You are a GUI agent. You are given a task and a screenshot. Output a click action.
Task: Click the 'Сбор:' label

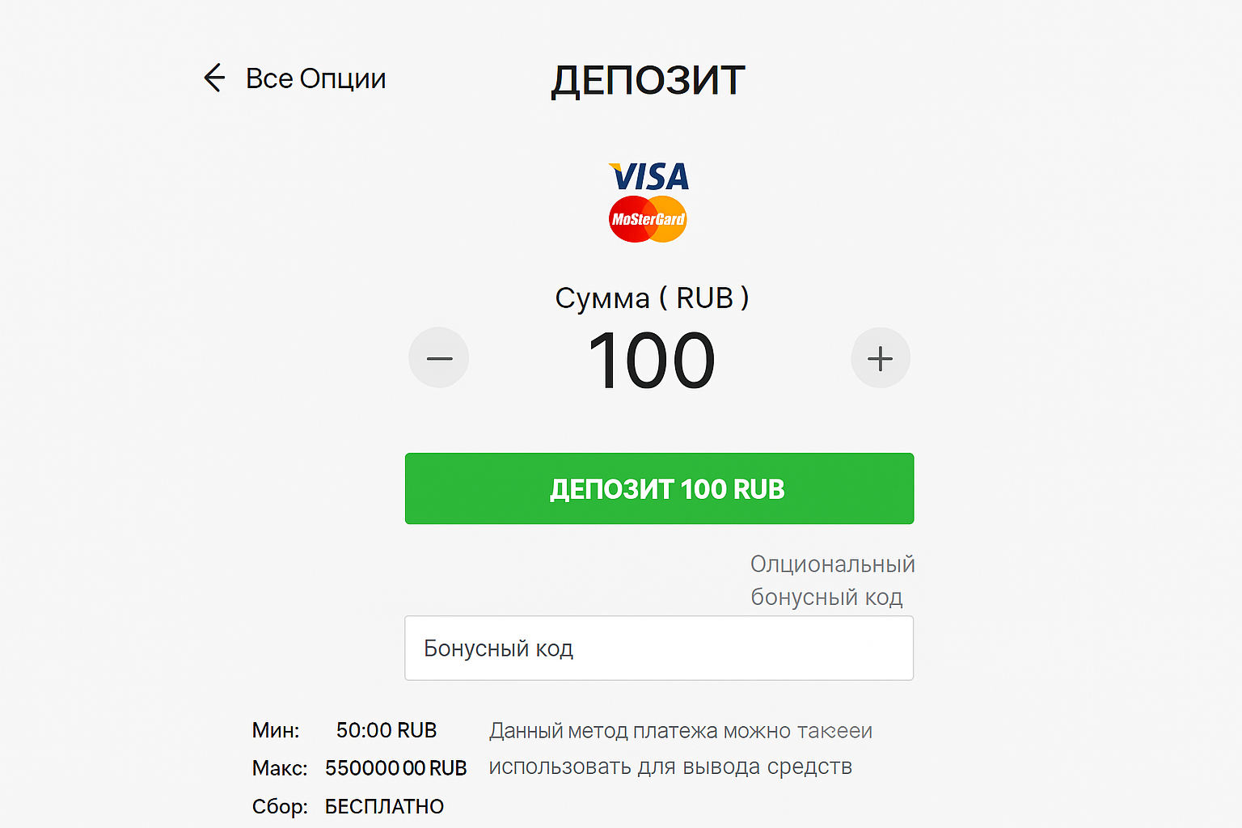point(280,806)
